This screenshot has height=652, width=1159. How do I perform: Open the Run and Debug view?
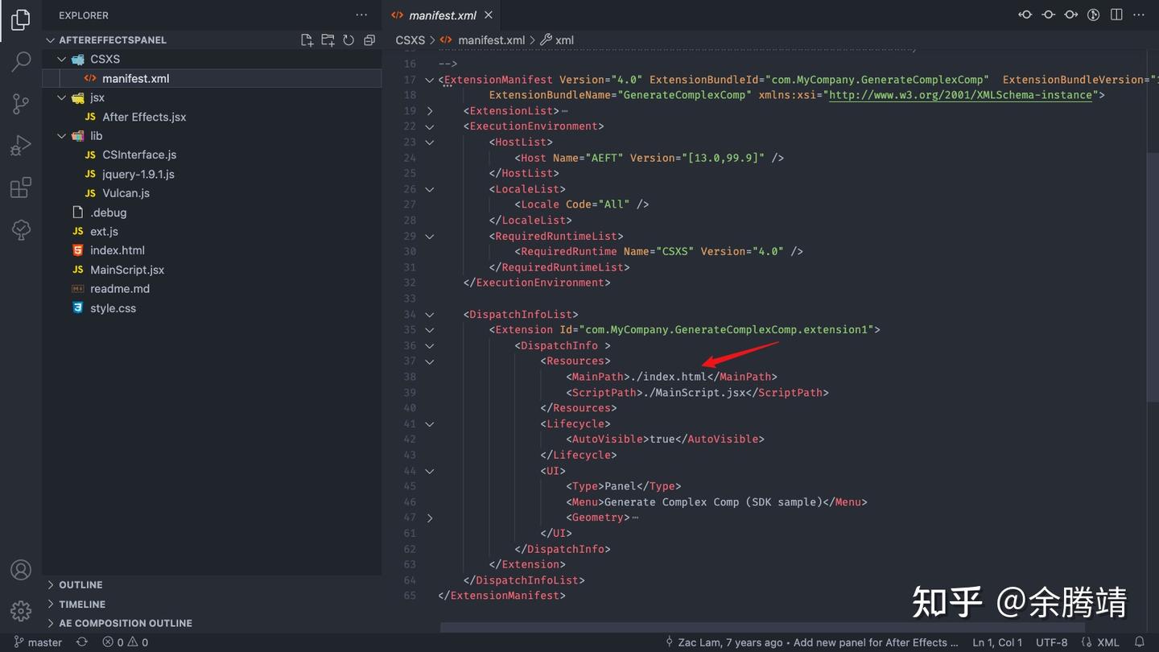click(21, 146)
